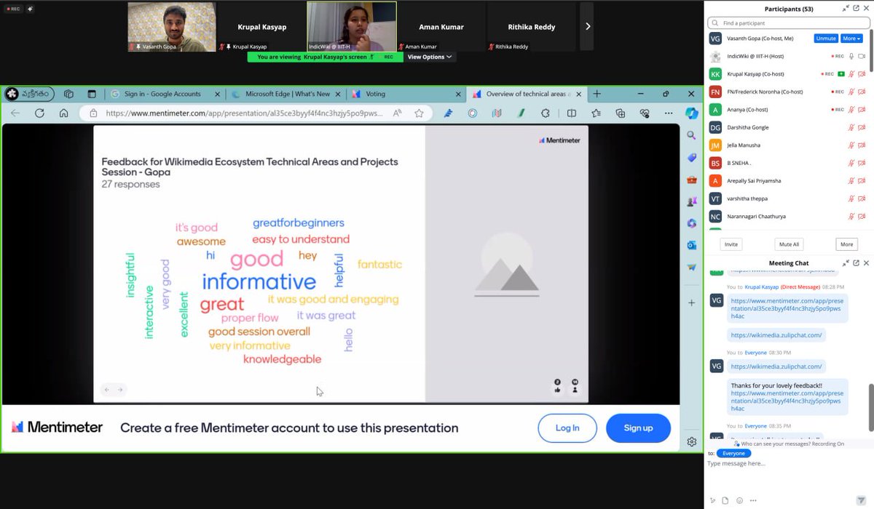Viewport: 874px width, 509px height.
Task: Click the Mentimeter Log In button
Action: coord(567,428)
